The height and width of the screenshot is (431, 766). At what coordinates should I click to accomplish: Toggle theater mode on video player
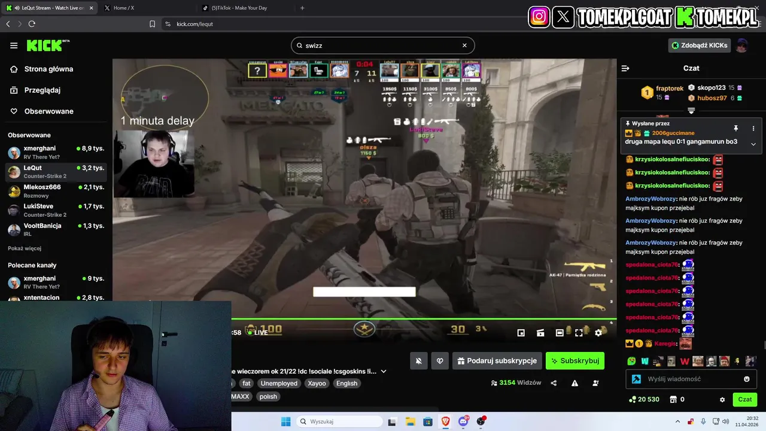click(x=560, y=333)
